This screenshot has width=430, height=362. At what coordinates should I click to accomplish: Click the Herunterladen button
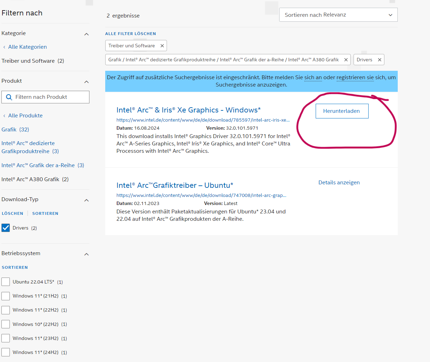click(342, 111)
